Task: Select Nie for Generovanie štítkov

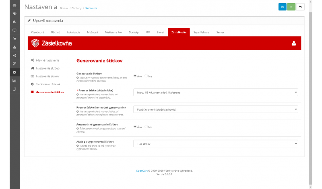Action: [146, 76]
